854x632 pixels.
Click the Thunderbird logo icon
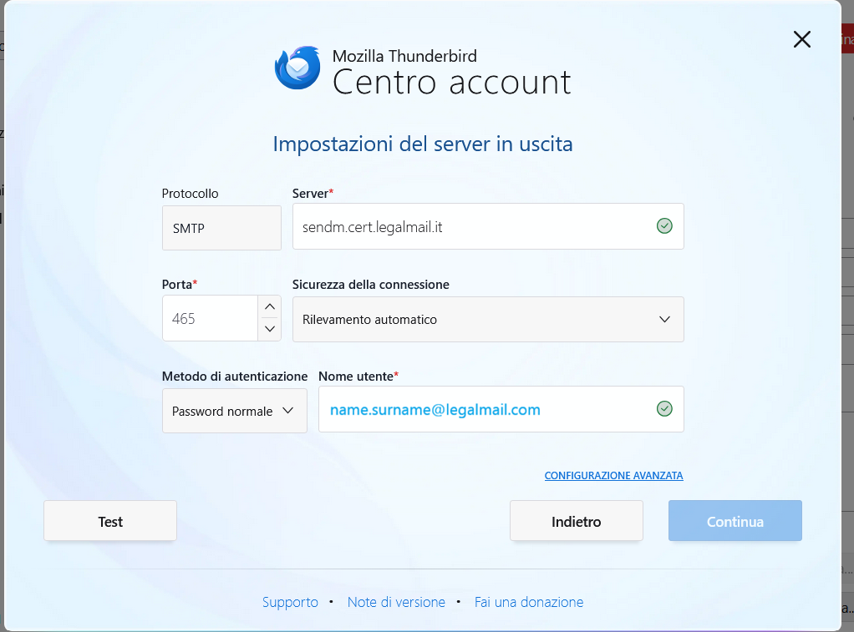pyautogui.click(x=297, y=68)
